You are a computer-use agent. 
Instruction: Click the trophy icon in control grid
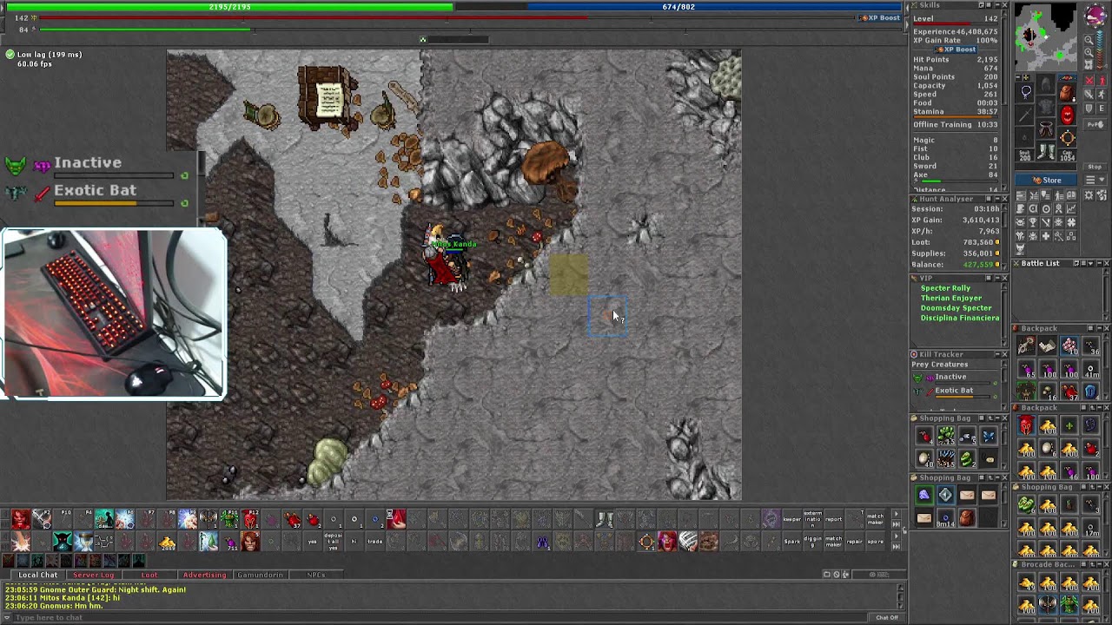pos(1032,221)
